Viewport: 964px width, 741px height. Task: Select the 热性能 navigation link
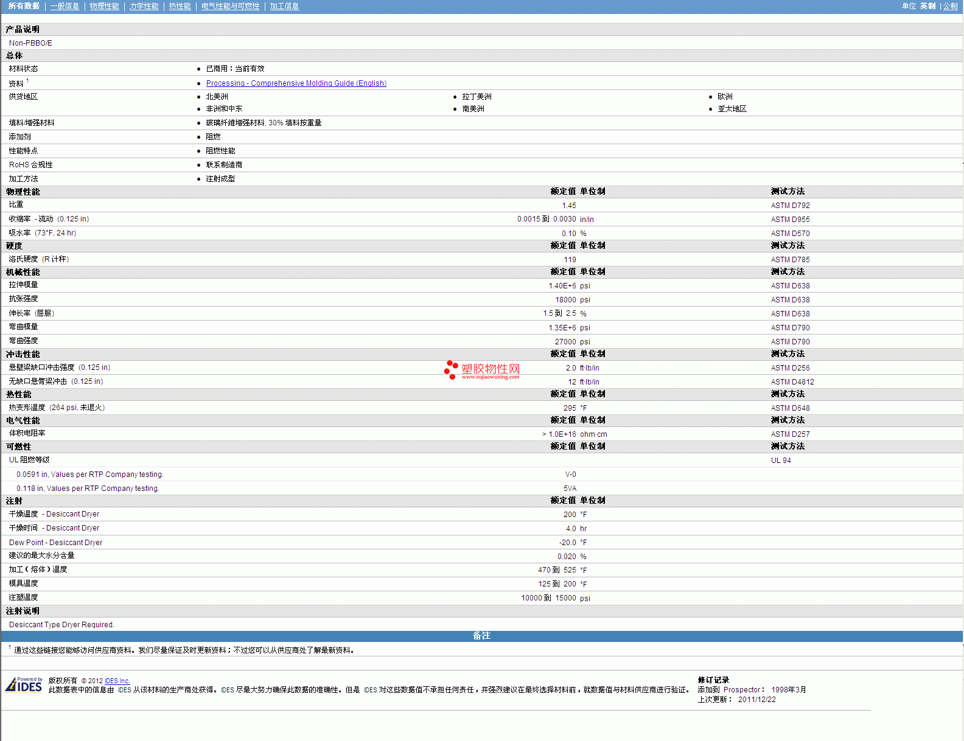pos(180,6)
